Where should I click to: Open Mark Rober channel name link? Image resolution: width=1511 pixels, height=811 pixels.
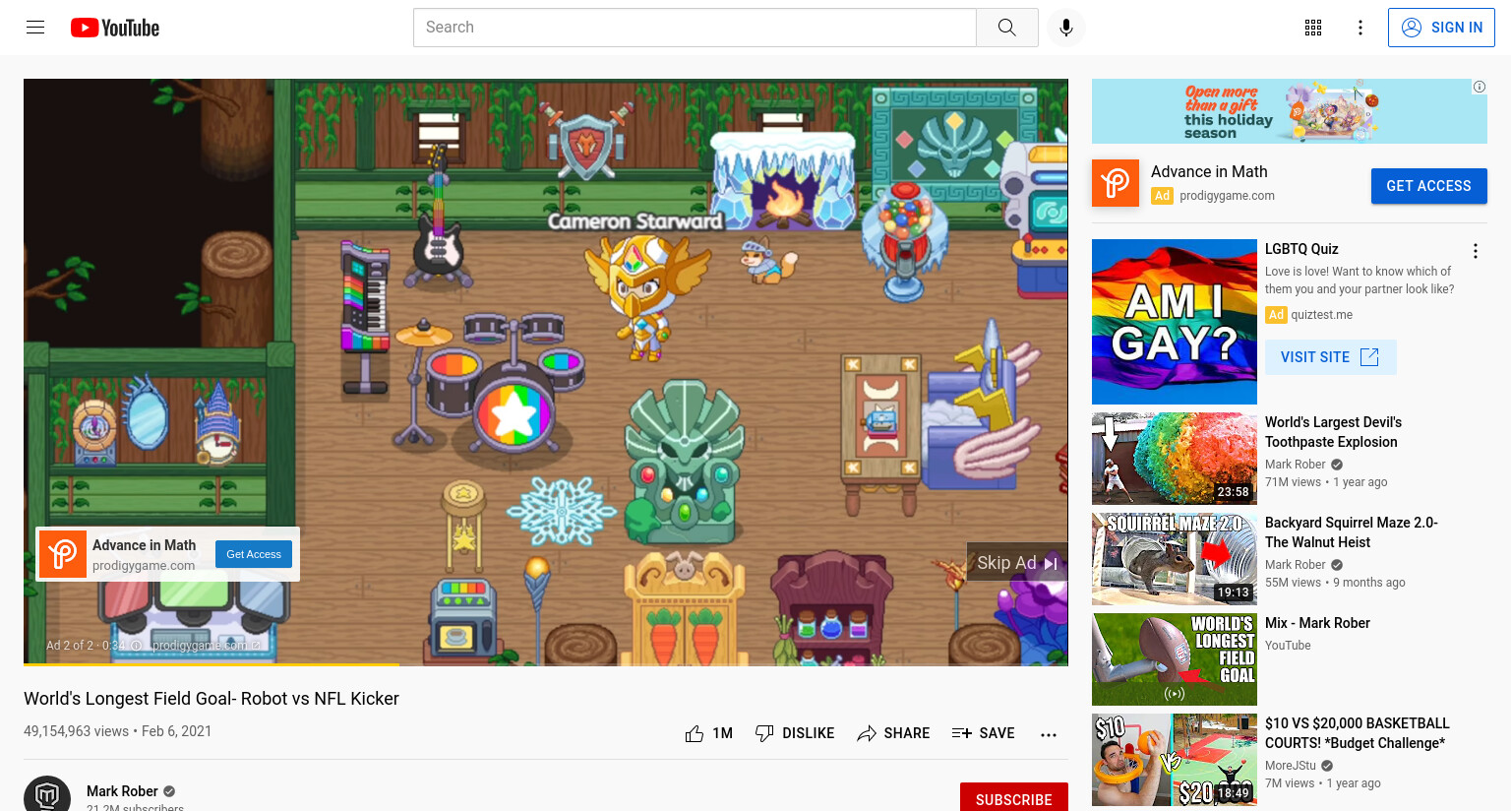click(122, 791)
